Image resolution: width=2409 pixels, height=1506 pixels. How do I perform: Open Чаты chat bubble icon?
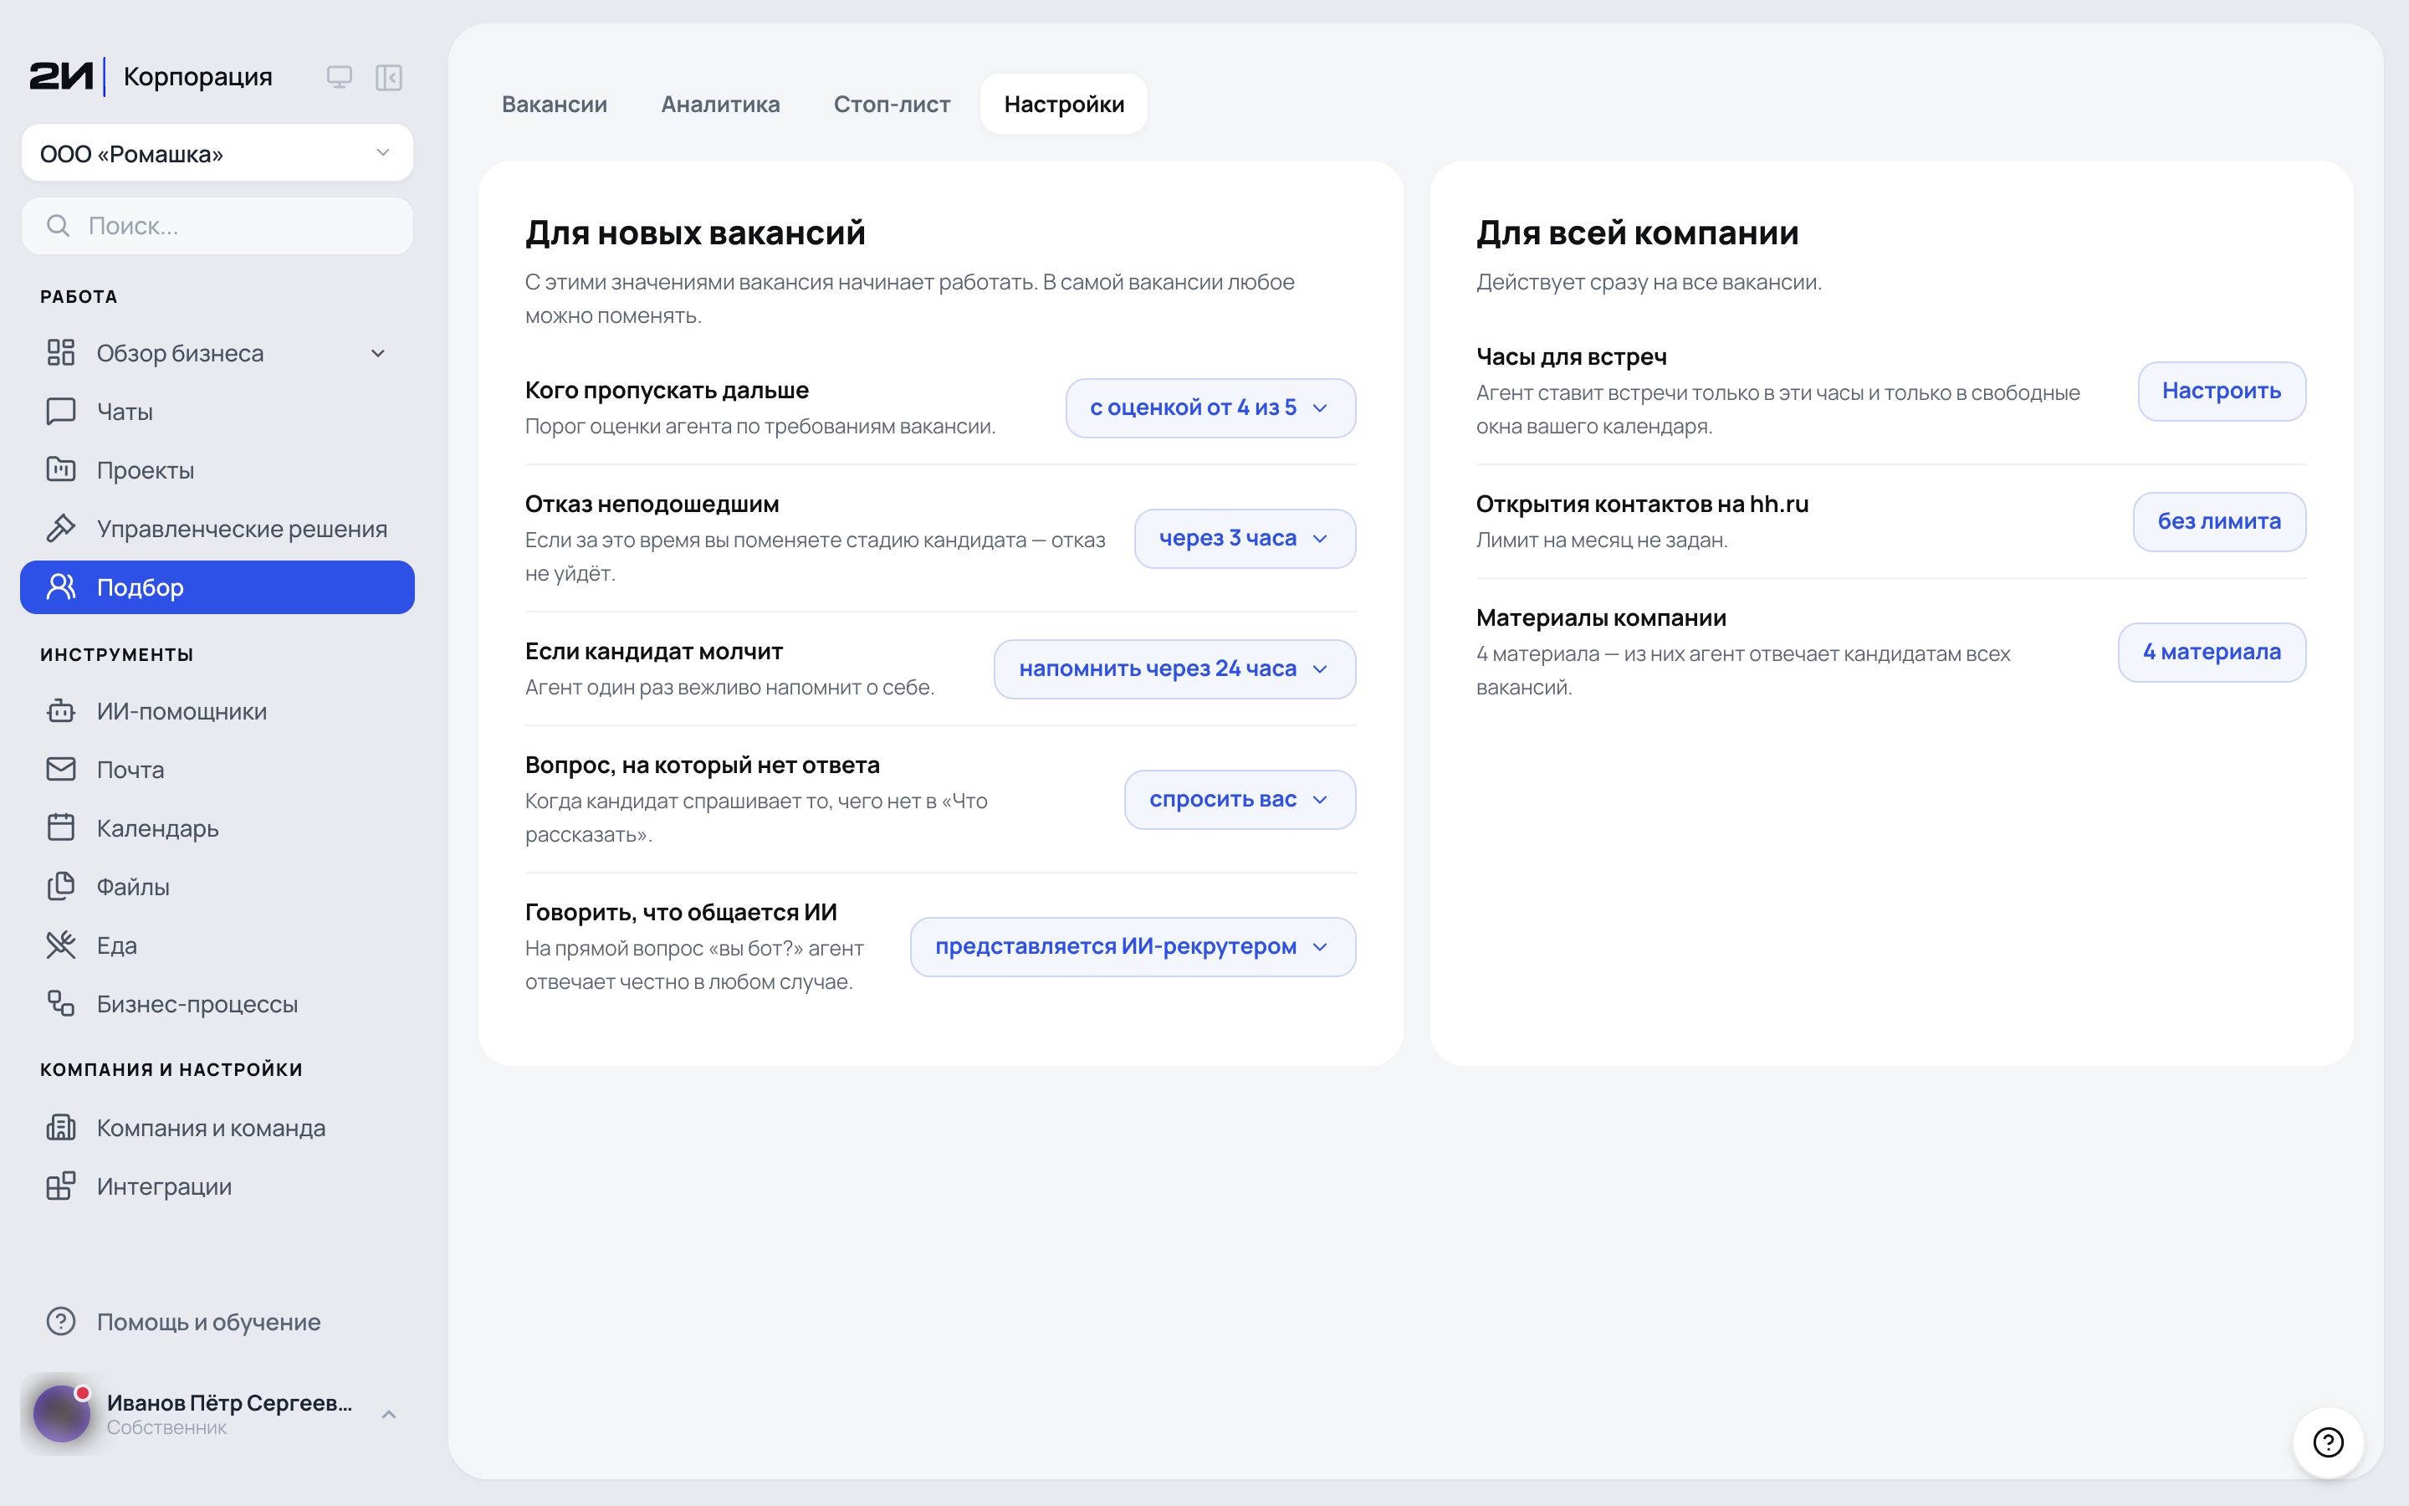point(61,412)
